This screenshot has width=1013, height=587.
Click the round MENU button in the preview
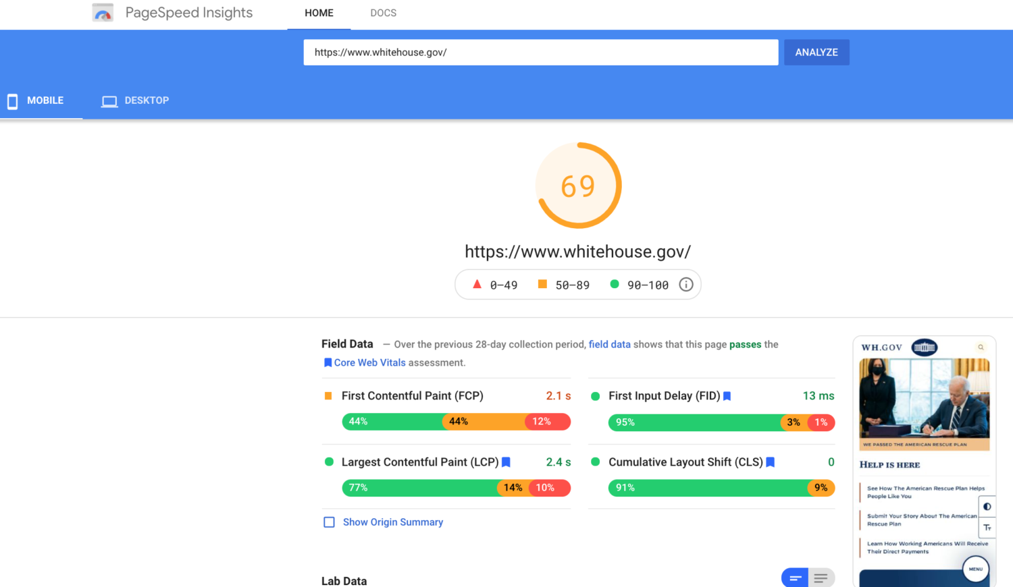976,569
